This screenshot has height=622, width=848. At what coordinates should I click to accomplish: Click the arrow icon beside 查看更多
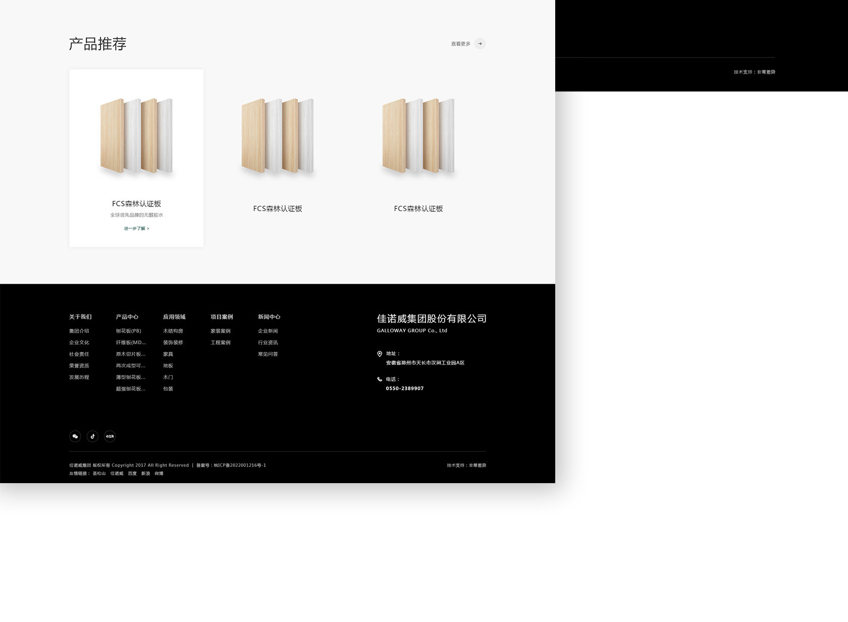[480, 44]
